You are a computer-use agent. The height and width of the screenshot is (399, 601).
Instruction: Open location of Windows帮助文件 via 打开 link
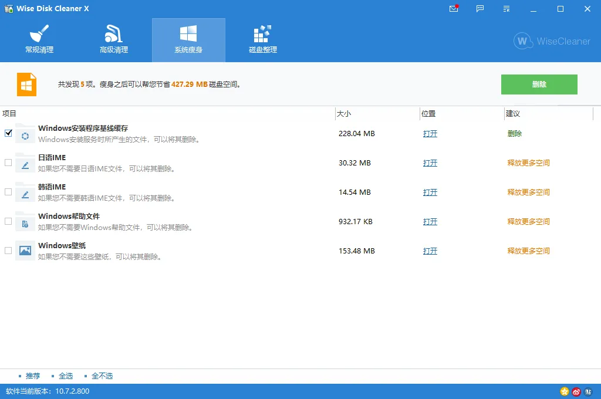430,221
